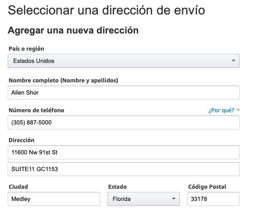The height and width of the screenshot is (215, 270).
Task: Click the País o región label
Action: pyautogui.click(x=26, y=49)
